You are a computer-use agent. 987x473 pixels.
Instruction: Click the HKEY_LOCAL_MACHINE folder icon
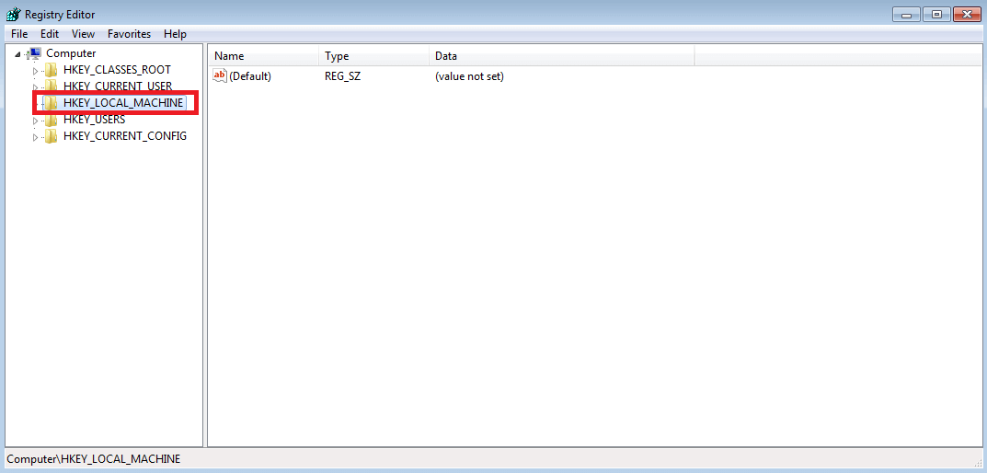(51, 103)
